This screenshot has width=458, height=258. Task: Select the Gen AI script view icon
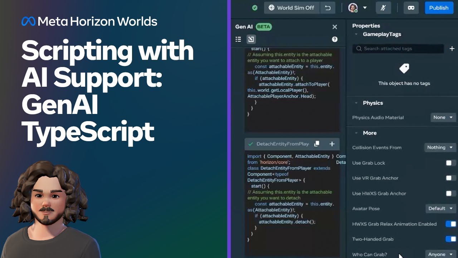251,39
